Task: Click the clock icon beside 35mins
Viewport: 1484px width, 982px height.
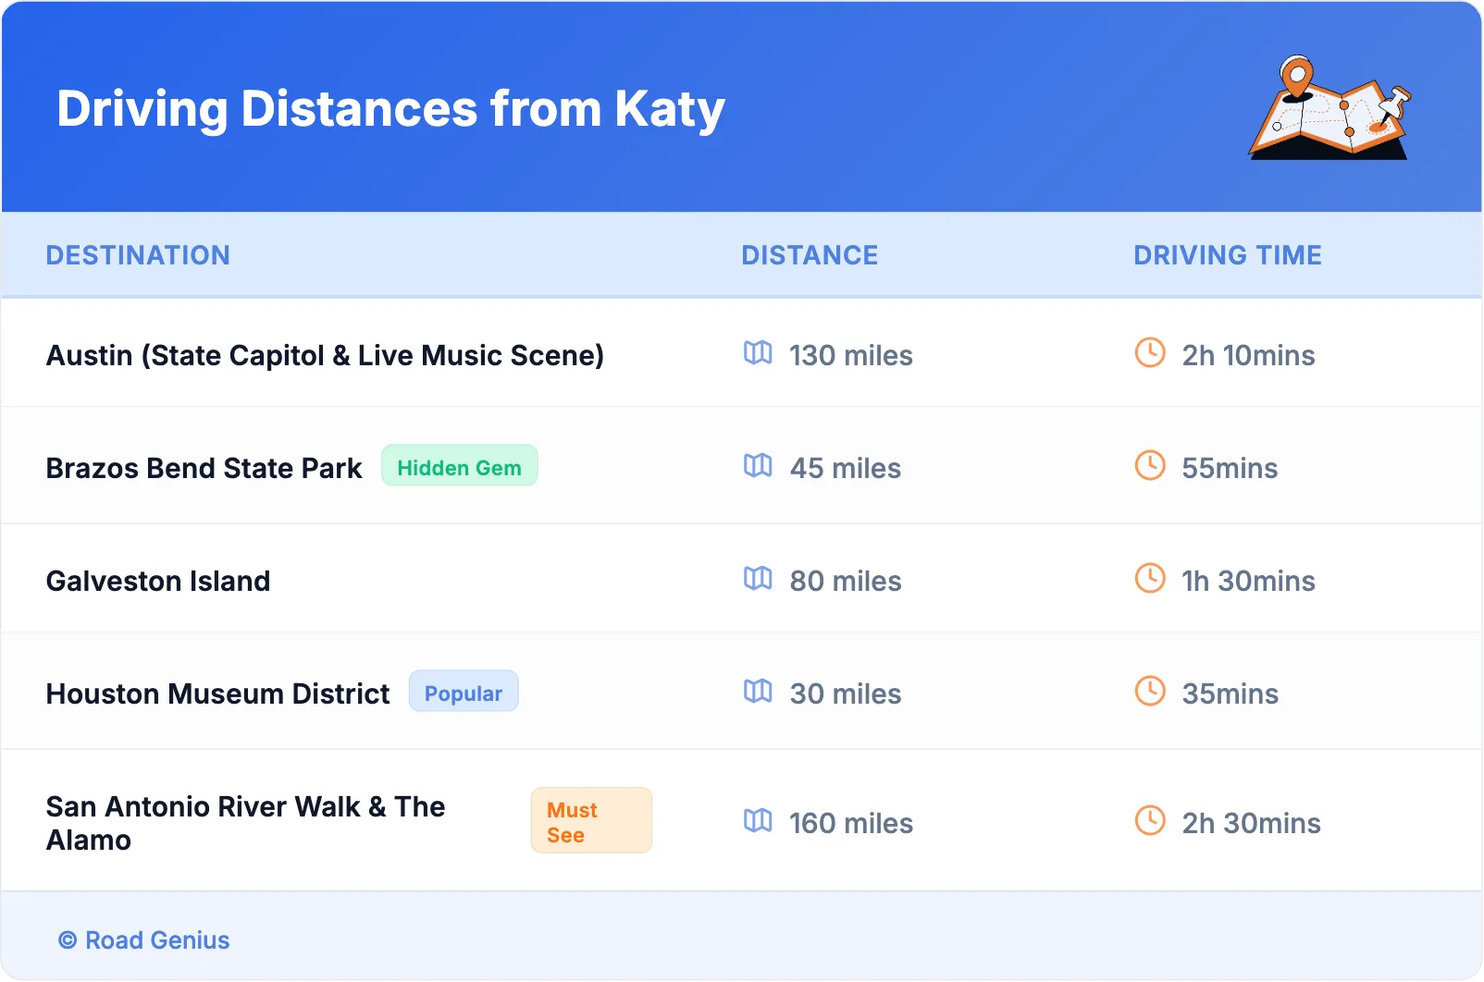Action: [1150, 691]
